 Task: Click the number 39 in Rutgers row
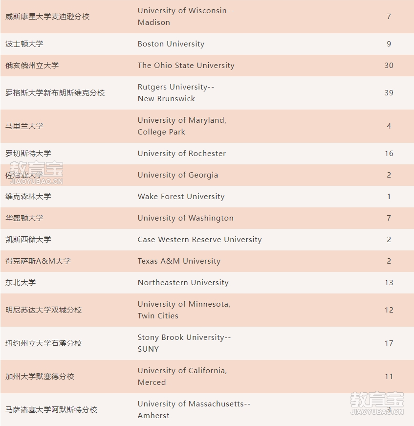389,92
